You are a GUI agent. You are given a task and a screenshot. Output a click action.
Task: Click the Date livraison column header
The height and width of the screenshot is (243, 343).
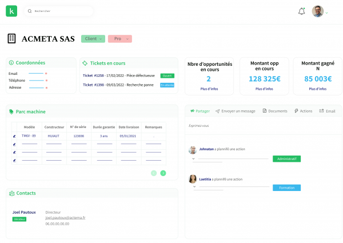[129, 127]
